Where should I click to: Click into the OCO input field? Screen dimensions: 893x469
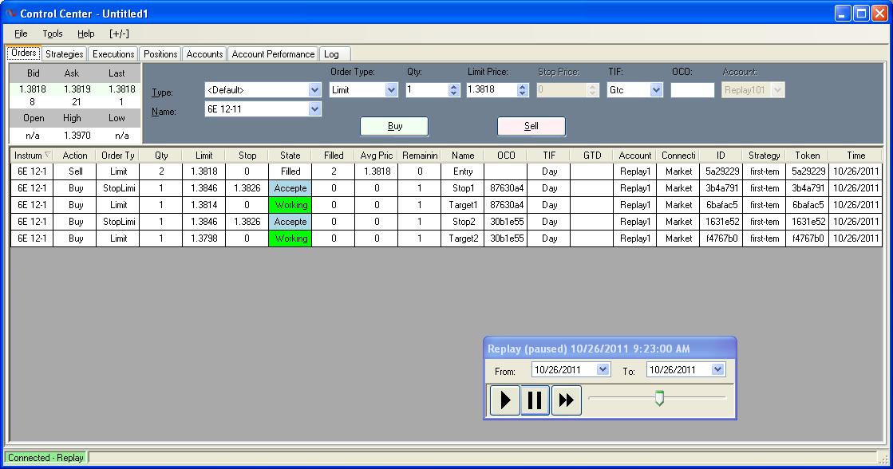tap(692, 90)
